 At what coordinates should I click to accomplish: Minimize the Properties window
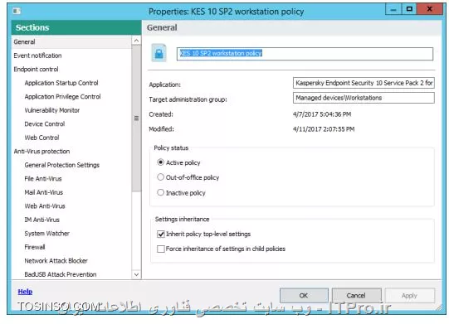393,9
